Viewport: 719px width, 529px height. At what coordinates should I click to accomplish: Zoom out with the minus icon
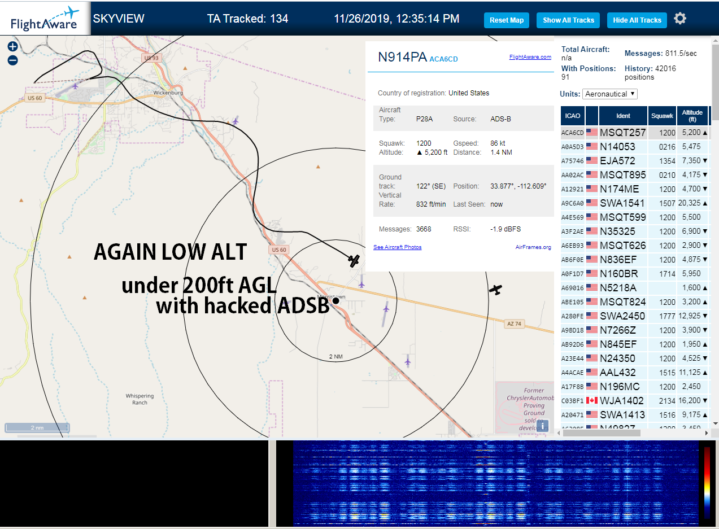12,60
